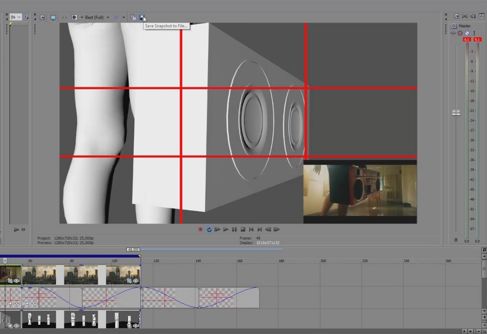Select the timeline Zoom tool magnifier

click(484, 331)
